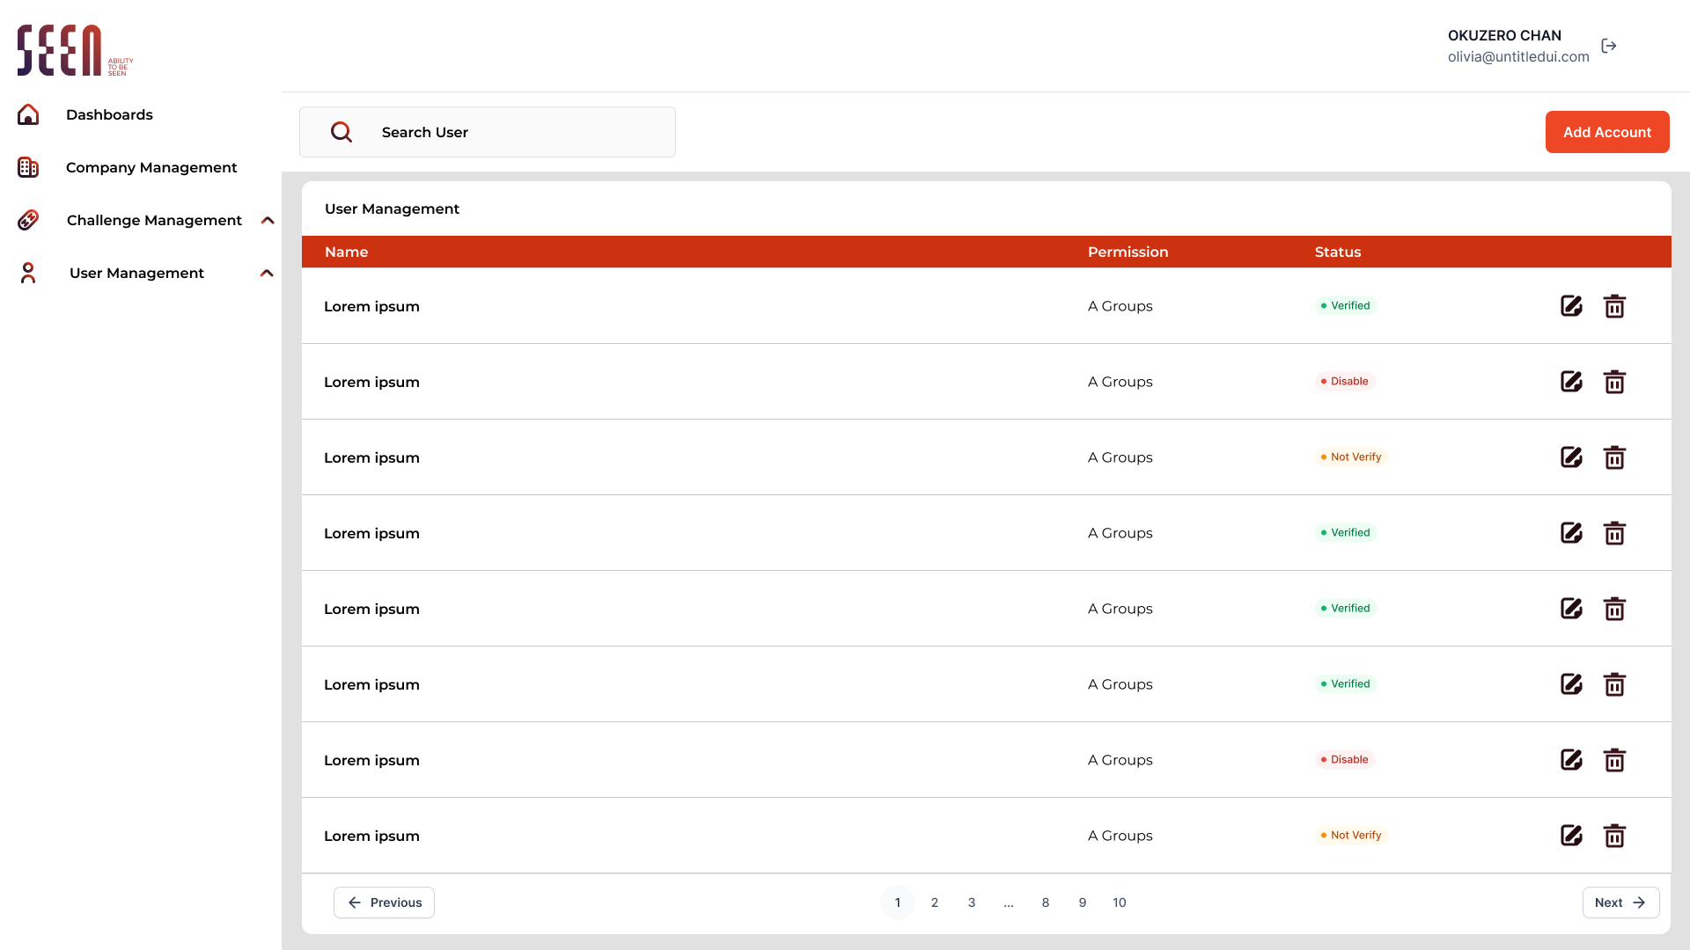Screen dimensions: 1690x950
Task: Click edit icon in last table row
Action: [x=1571, y=836]
